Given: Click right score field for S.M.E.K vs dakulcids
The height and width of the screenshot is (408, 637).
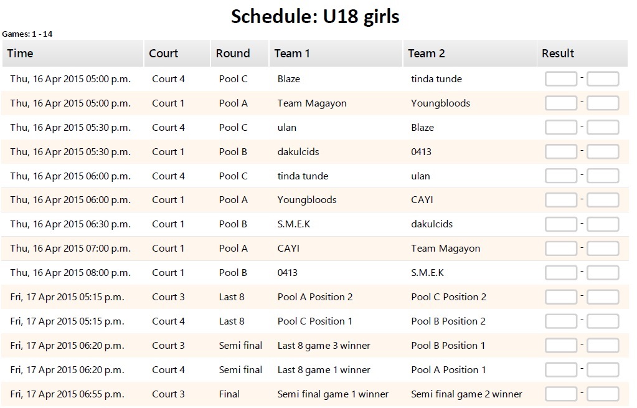Looking at the screenshot, I should [x=603, y=224].
